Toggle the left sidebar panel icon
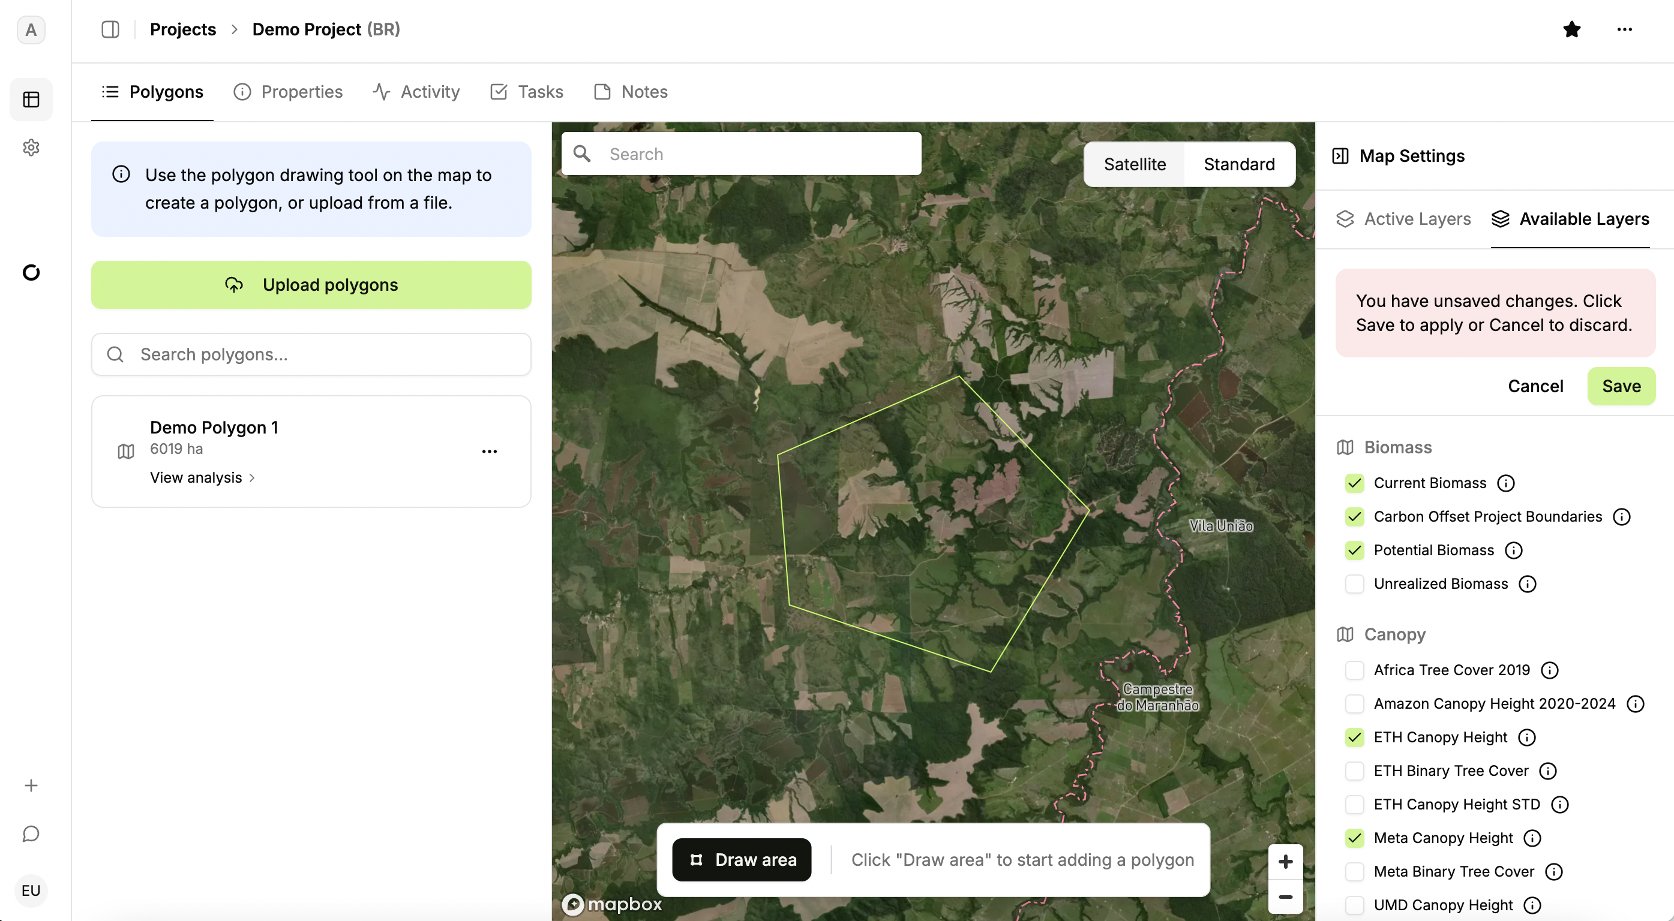Screen dimensions: 1674x921 point(110,29)
